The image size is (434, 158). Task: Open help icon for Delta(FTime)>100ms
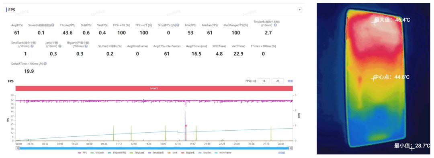tap(45, 64)
